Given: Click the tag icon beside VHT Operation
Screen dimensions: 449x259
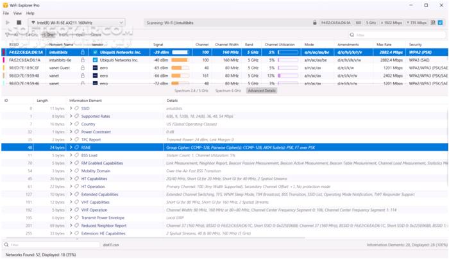Looking at the screenshot, I should pos(76,210).
